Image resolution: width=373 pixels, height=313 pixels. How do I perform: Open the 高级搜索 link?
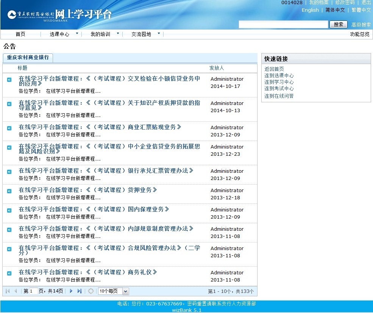(361, 25)
